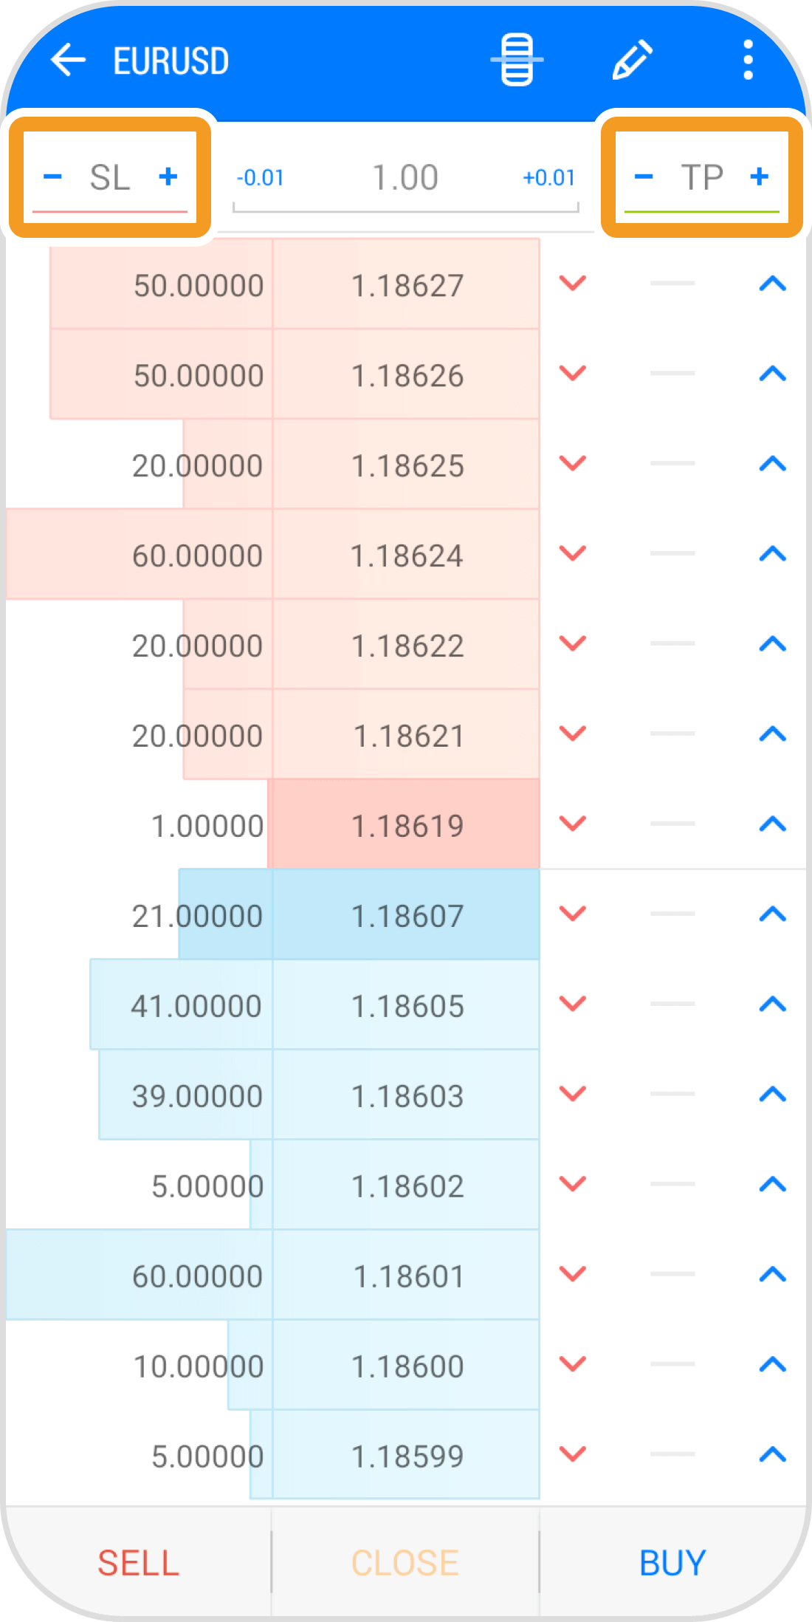Decrease Stop Loss with SL minus button

click(x=52, y=177)
